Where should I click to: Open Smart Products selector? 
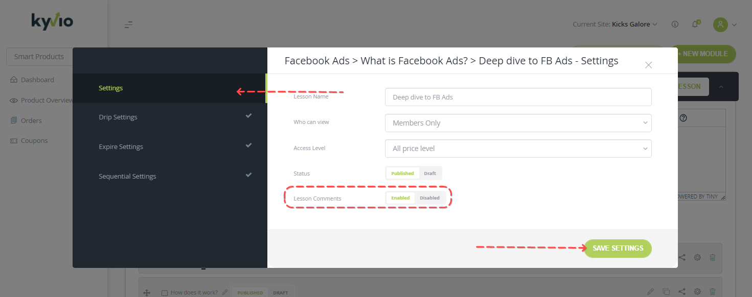click(x=39, y=57)
